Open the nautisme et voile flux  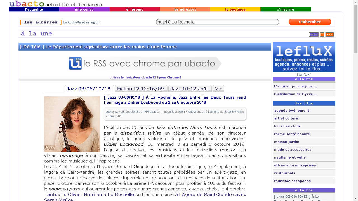click(x=304, y=157)
